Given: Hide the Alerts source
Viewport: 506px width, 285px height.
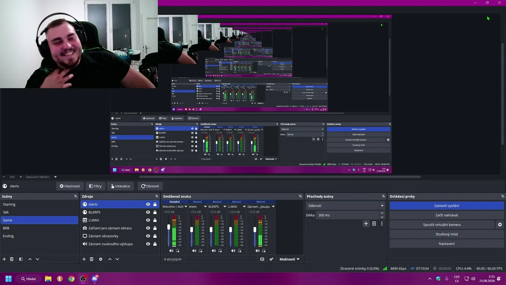Looking at the screenshot, I should tap(148, 204).
